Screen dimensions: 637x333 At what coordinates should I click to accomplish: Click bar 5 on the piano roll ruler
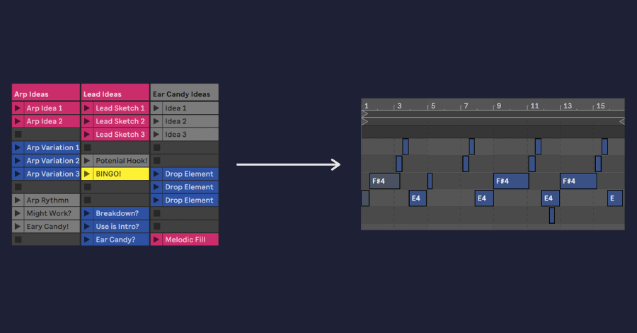coord(433,106)
